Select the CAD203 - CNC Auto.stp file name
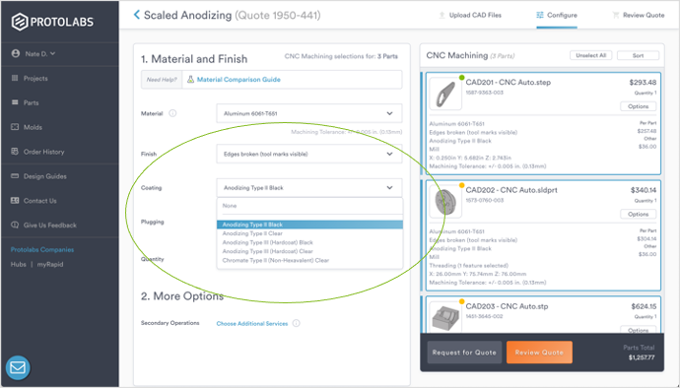 (507, 306)
